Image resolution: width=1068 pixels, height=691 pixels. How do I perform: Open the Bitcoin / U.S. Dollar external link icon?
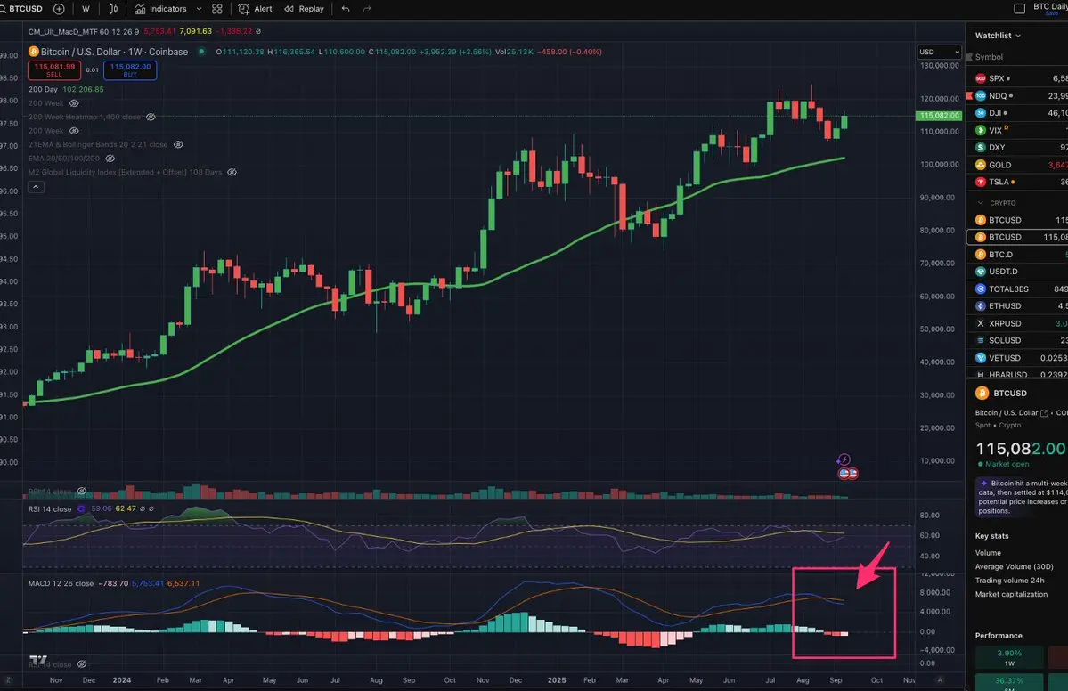pos(1044,413)
